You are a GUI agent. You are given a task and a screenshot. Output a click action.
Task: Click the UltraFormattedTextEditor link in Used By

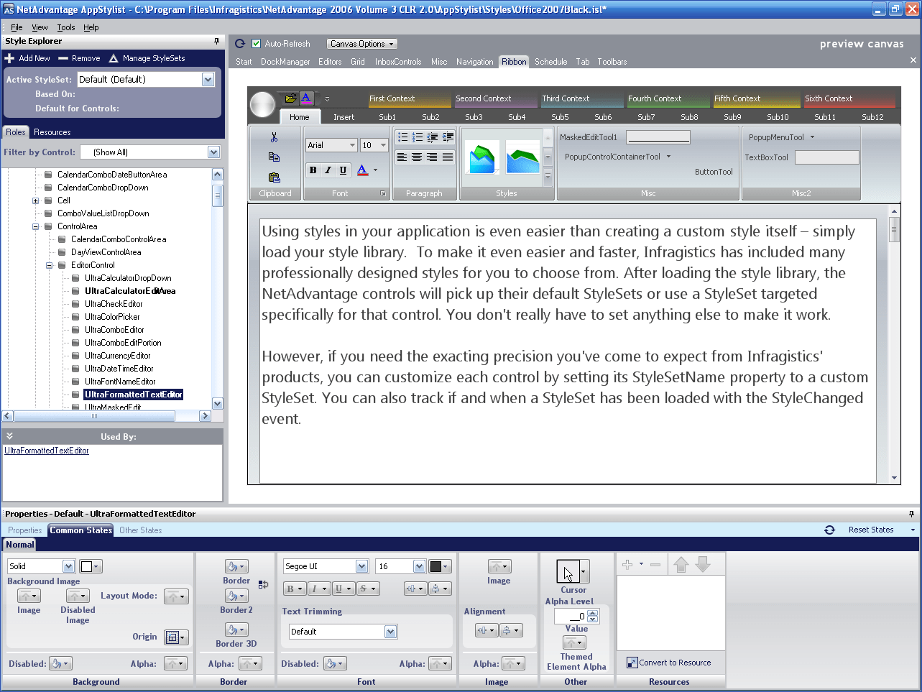tap(47, 451)
